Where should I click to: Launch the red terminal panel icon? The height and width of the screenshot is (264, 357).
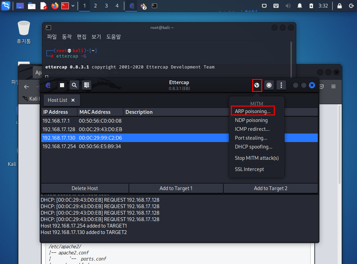click(x=65, y=6)
